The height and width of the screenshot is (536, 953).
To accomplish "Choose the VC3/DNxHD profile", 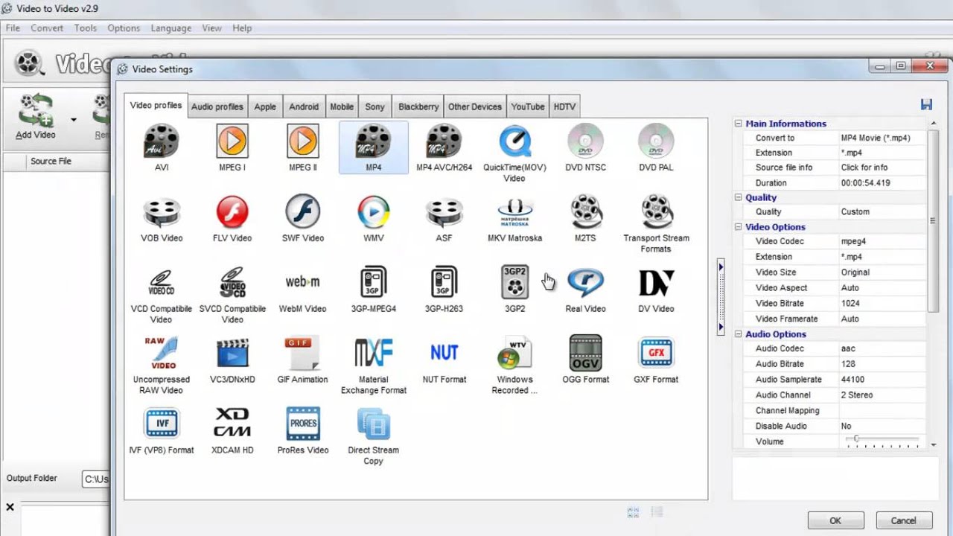I will pos(232,360).
